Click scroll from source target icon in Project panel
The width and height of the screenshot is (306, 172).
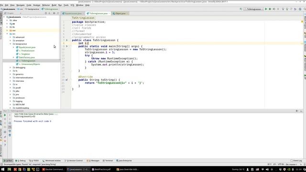(46, 13)
